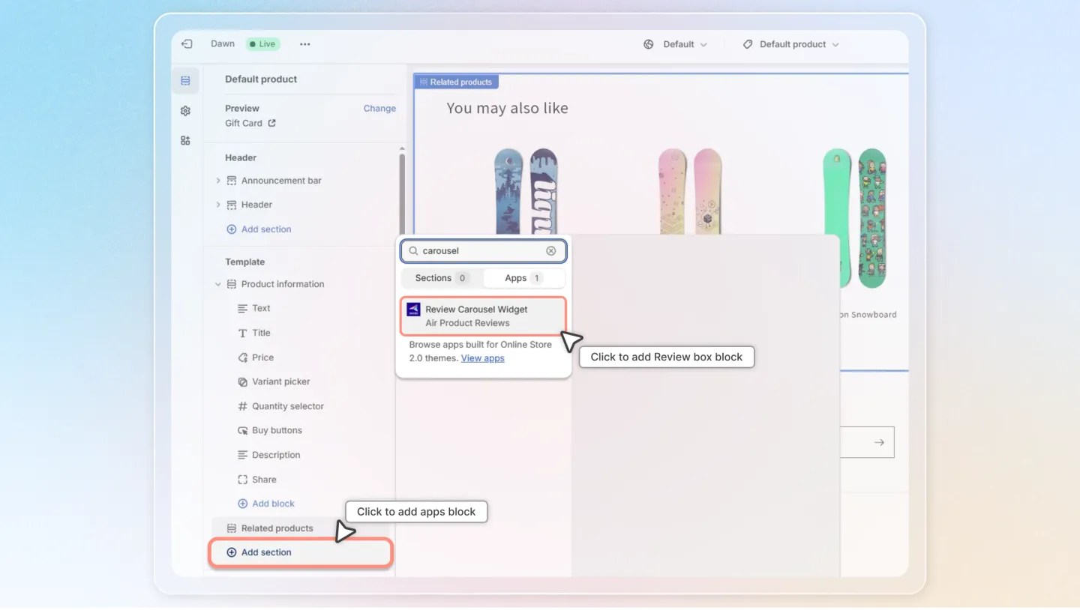Open Theme settings gear icon
Viewport: 1080px width, 610px height.
coord(185,111)
